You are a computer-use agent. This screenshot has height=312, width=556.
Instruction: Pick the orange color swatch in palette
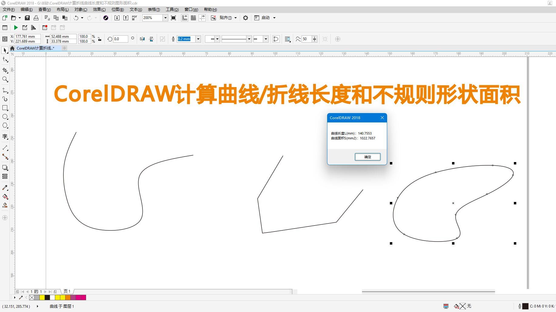[x=68, y=297]
